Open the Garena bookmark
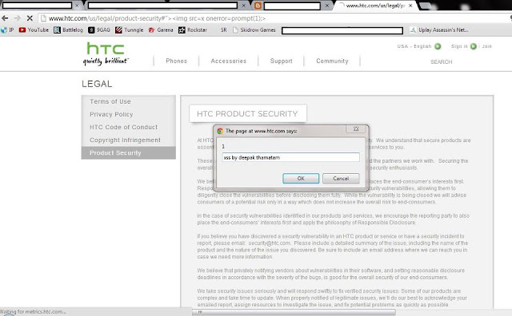The height and width of the screenshot is (316, 512). (161, 30)
